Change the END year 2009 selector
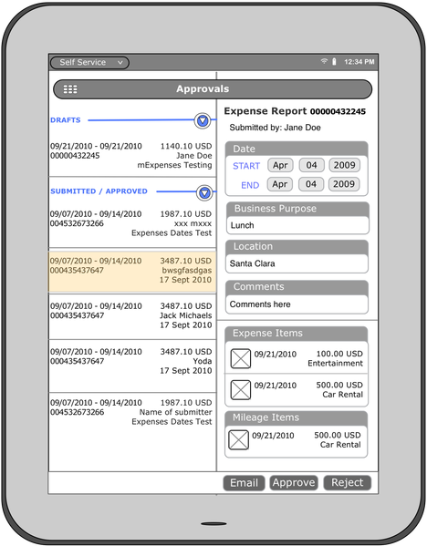Image resolution: width=427 pixels, height=546 pixels. (x=344, y=184)
